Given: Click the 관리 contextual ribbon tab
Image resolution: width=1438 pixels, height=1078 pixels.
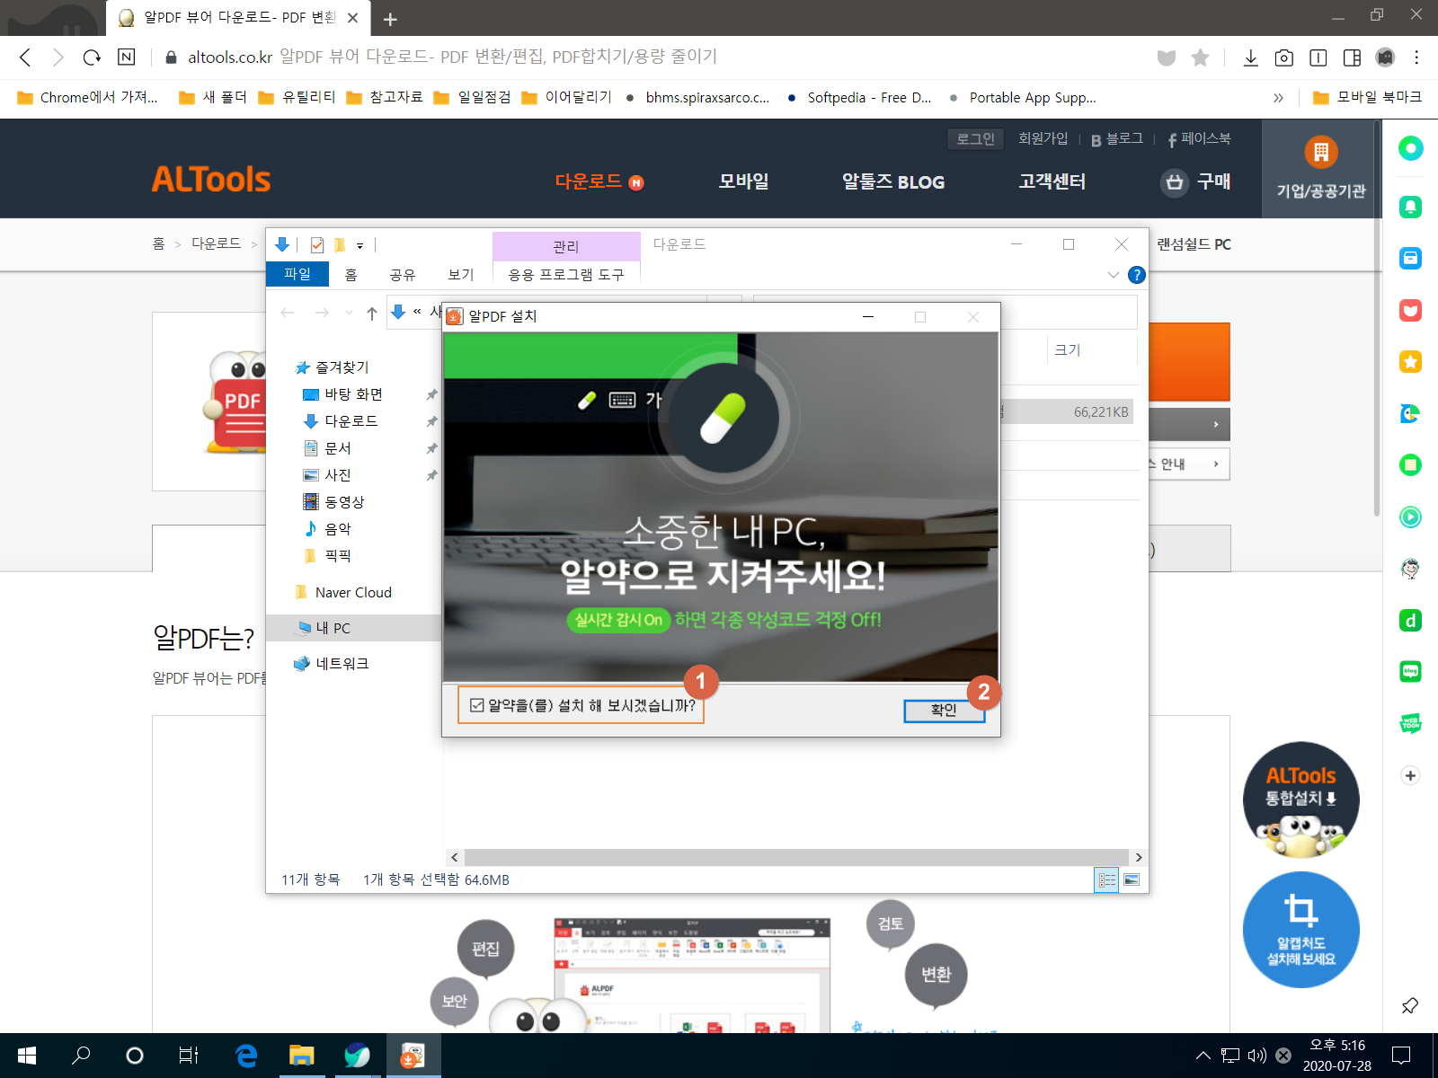Looking at the screenshot, I should (566, 246).
